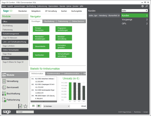The width and height of the screenshot is (151, 116).
Task: Open the Module sidebar icon
Action: click(x=4, y=75)
